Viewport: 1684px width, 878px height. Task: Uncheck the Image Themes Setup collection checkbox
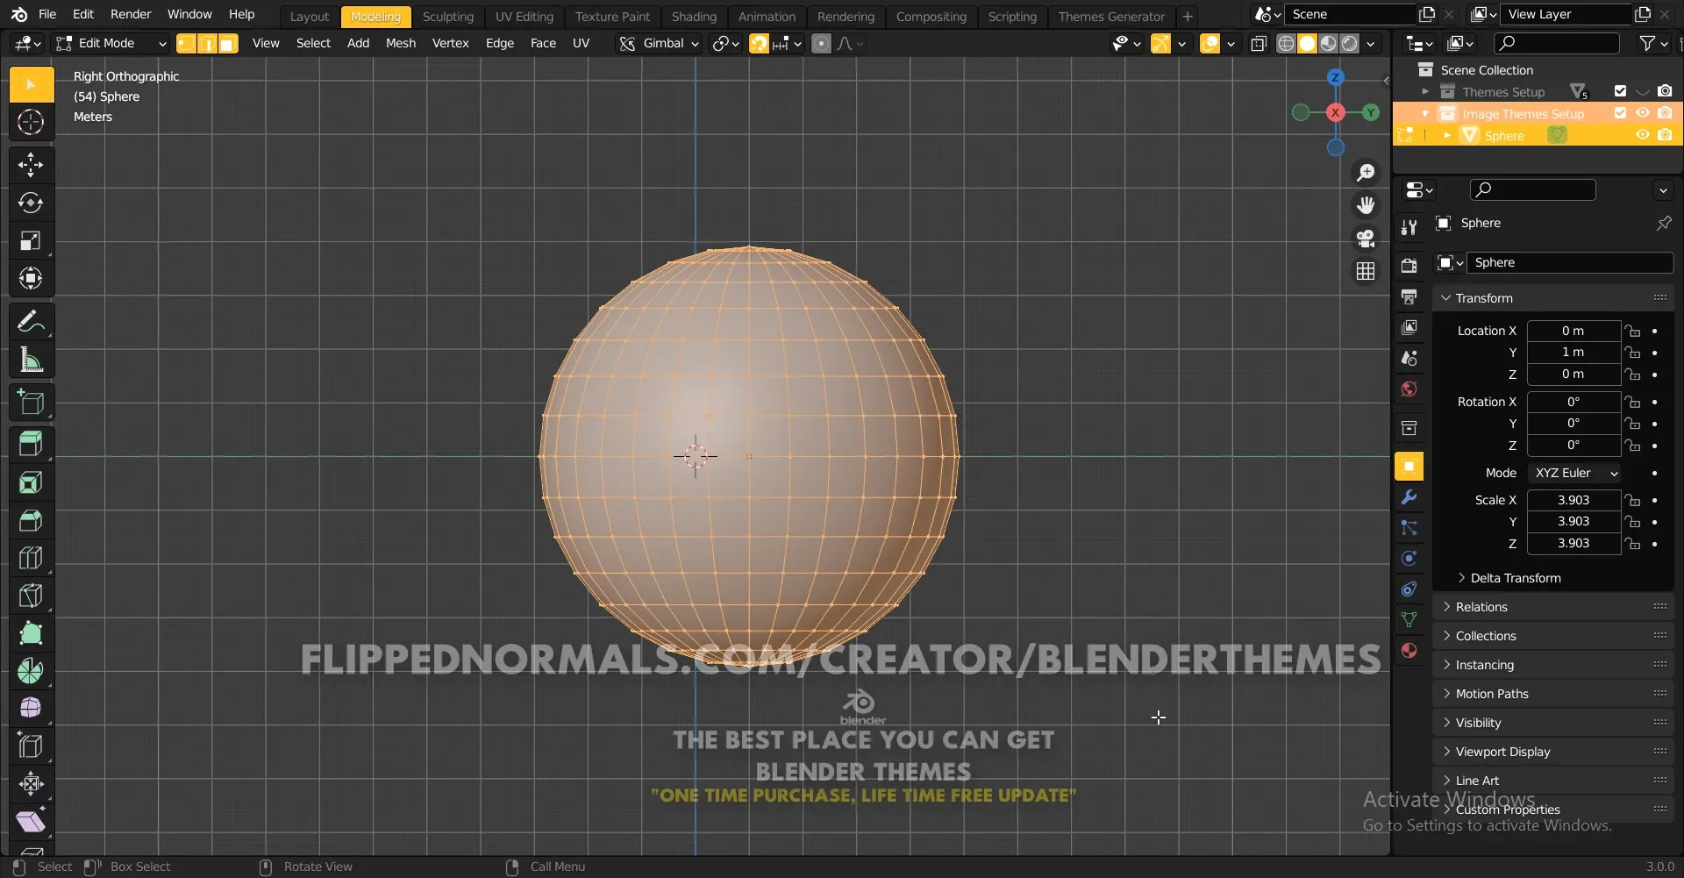1621,112
